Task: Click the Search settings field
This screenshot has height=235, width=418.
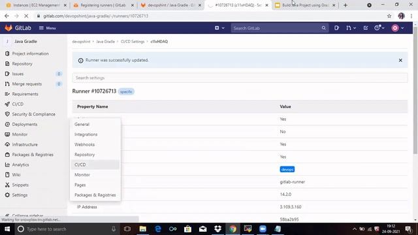Action: (x=240, y=78)
